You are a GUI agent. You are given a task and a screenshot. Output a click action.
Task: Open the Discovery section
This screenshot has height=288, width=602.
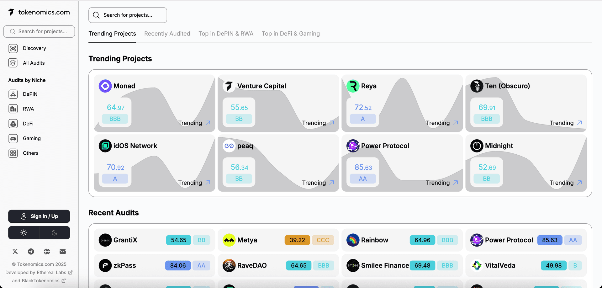(x=34, y=48)
